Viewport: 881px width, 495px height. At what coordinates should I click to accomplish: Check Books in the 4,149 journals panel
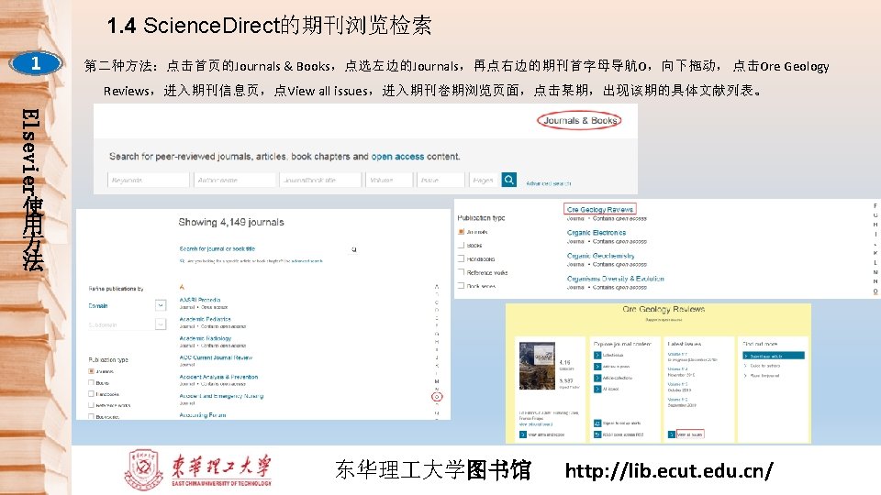click(x=91, y=383)
